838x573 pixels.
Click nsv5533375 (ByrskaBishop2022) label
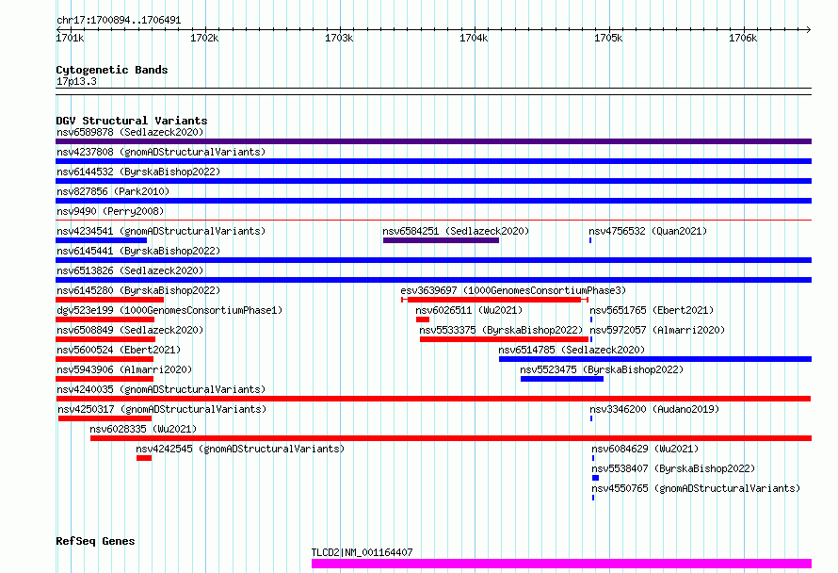pos(501,330)
